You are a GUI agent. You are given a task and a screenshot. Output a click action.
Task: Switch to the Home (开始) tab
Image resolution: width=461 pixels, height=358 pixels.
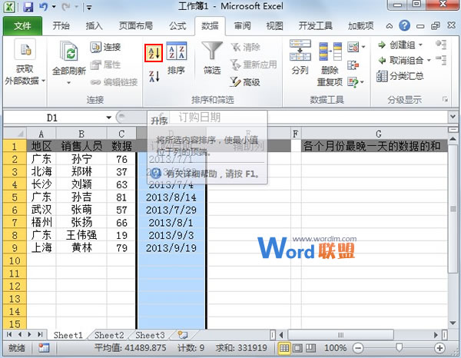(x=61, y=26)
